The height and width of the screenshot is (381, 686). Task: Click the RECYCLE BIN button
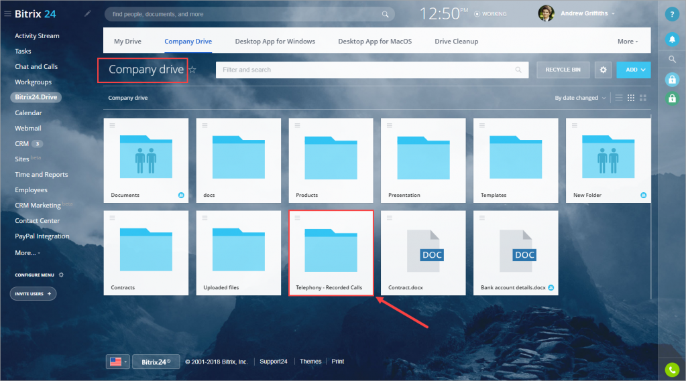563,70
